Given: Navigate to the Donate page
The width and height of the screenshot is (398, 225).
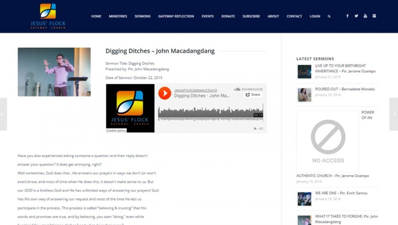Looking at the screenshot, I should [228, 16].
